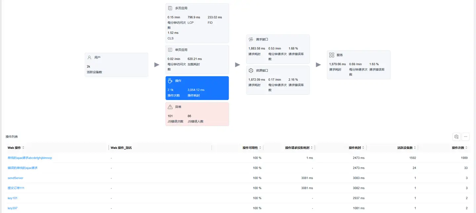This screenshot has height=213, width=476.
Task: Sort by 操作可用性 column
Action: pyautogui.click(x=260, y=148)
